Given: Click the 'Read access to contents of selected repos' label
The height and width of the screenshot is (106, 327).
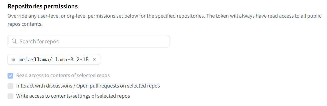Looking at the screenshot, I should (x=63, y=75).
